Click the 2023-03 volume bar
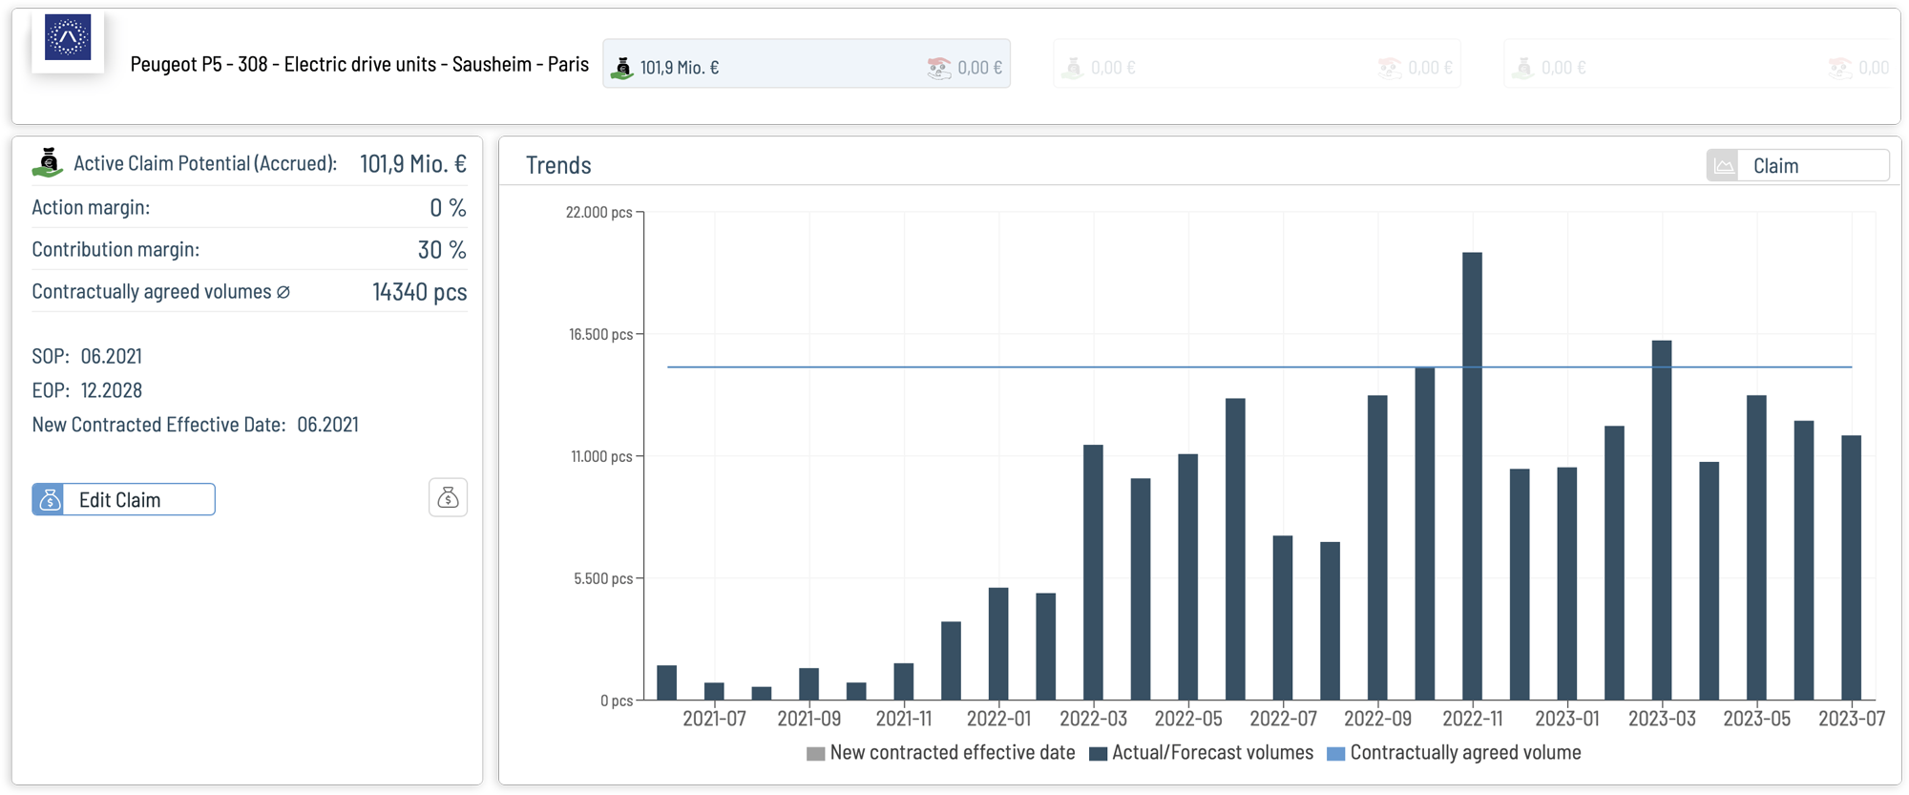This screenshot has width=1909, height=795. (1662, 520)
